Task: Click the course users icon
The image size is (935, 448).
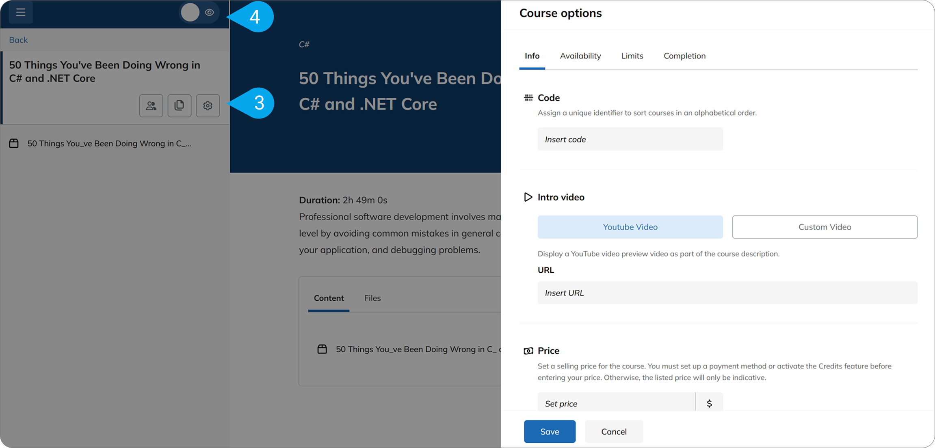Action: coord(151,106)
